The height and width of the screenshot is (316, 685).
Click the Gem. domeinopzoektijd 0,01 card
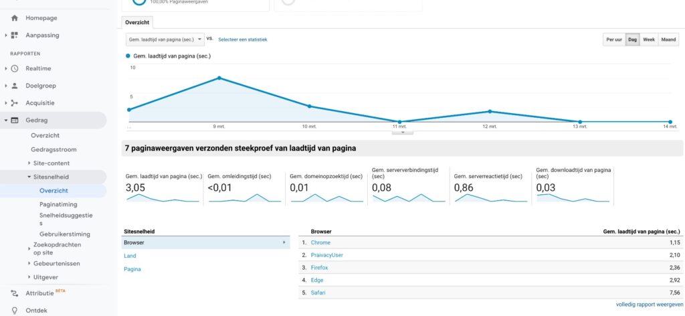pyautogui.click(x=326, y=188)
